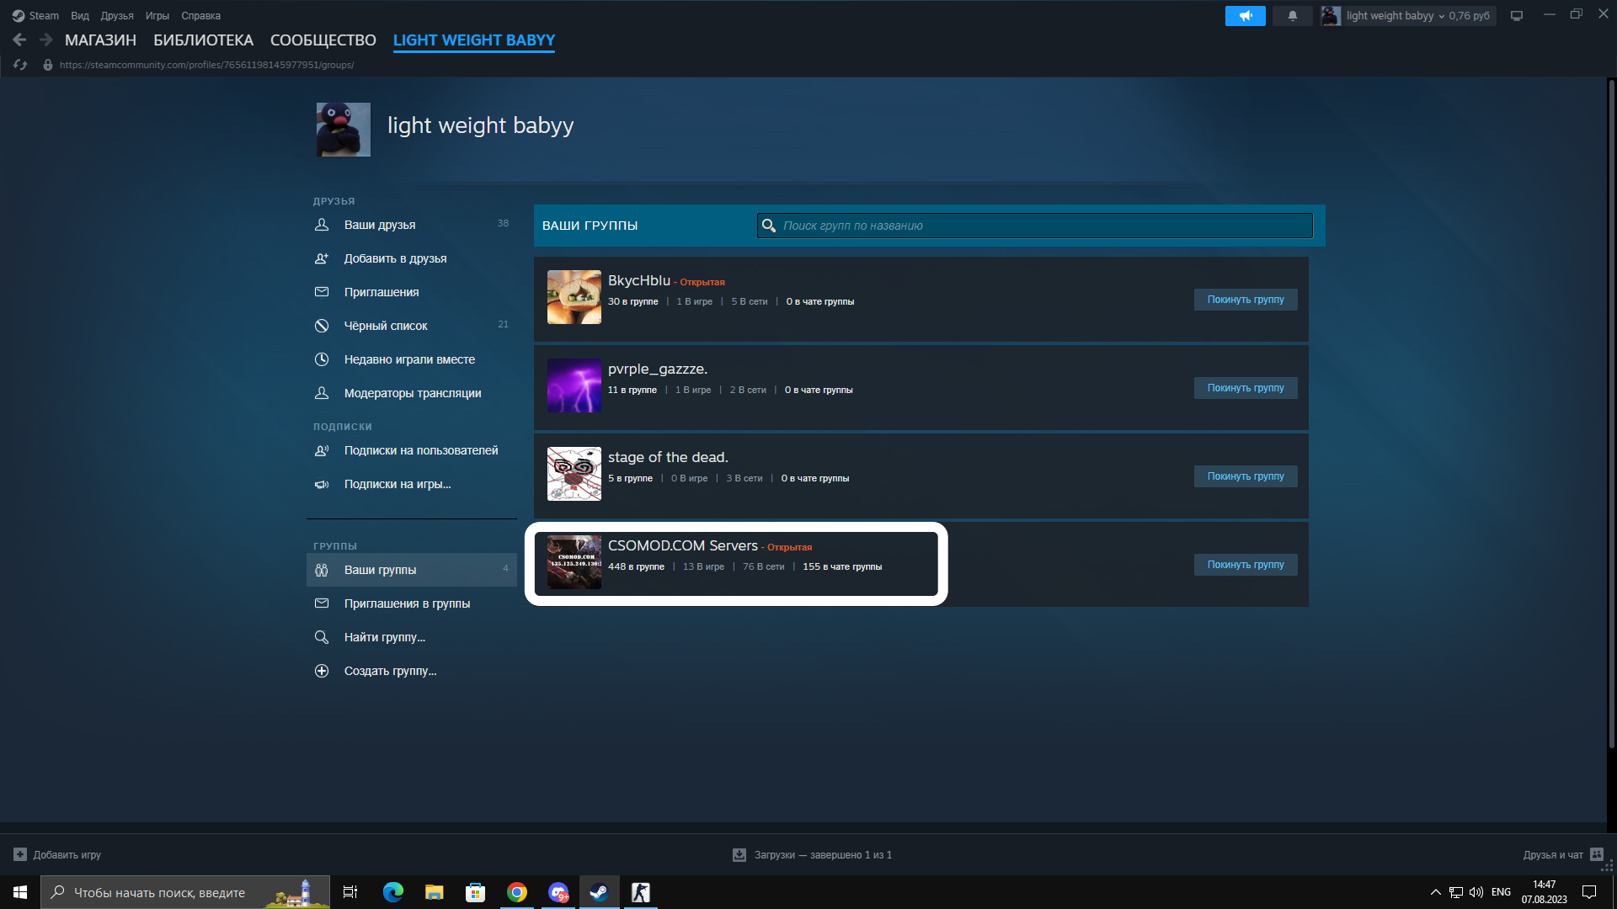Image resolution: width=1617 pixels, height=909 pixels.
Task: Leave the BkycHblu group
Action: tap(1245, 300)
